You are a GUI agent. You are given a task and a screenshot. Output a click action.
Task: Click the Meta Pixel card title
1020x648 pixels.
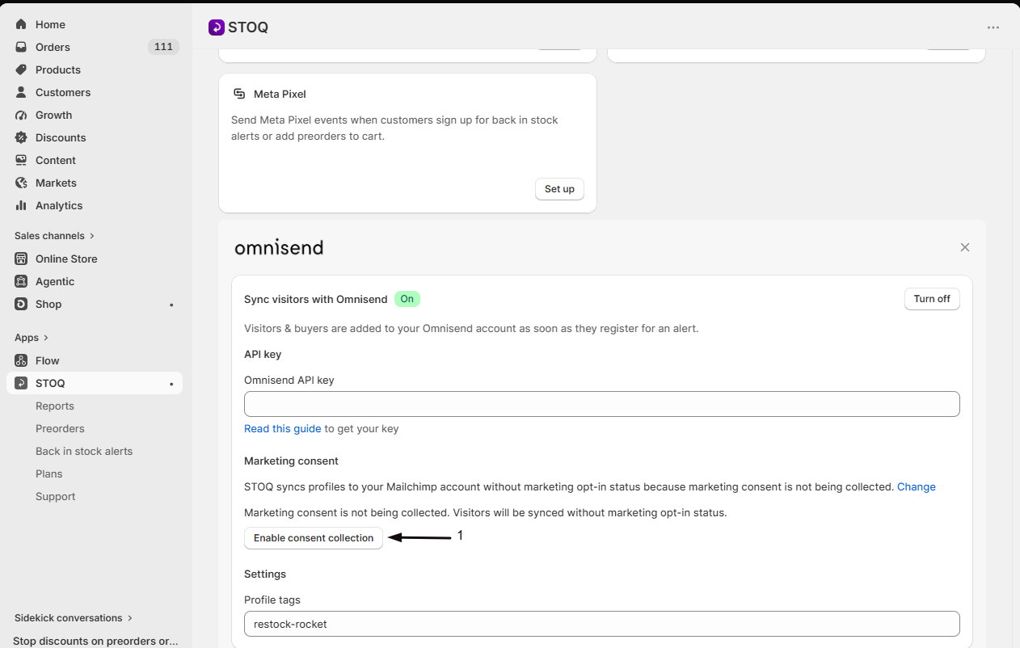280,94
